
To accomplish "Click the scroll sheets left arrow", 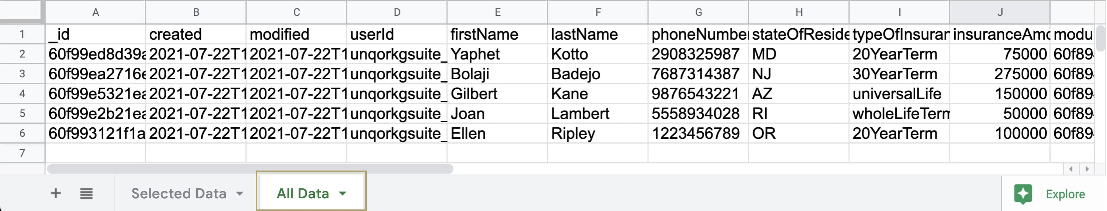I will pyautogui.click(x=1071, y=169).
